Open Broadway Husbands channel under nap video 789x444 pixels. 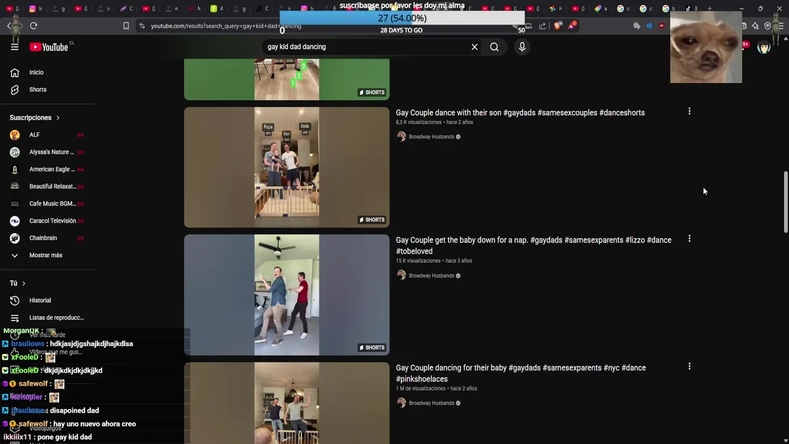coord(431,276)
